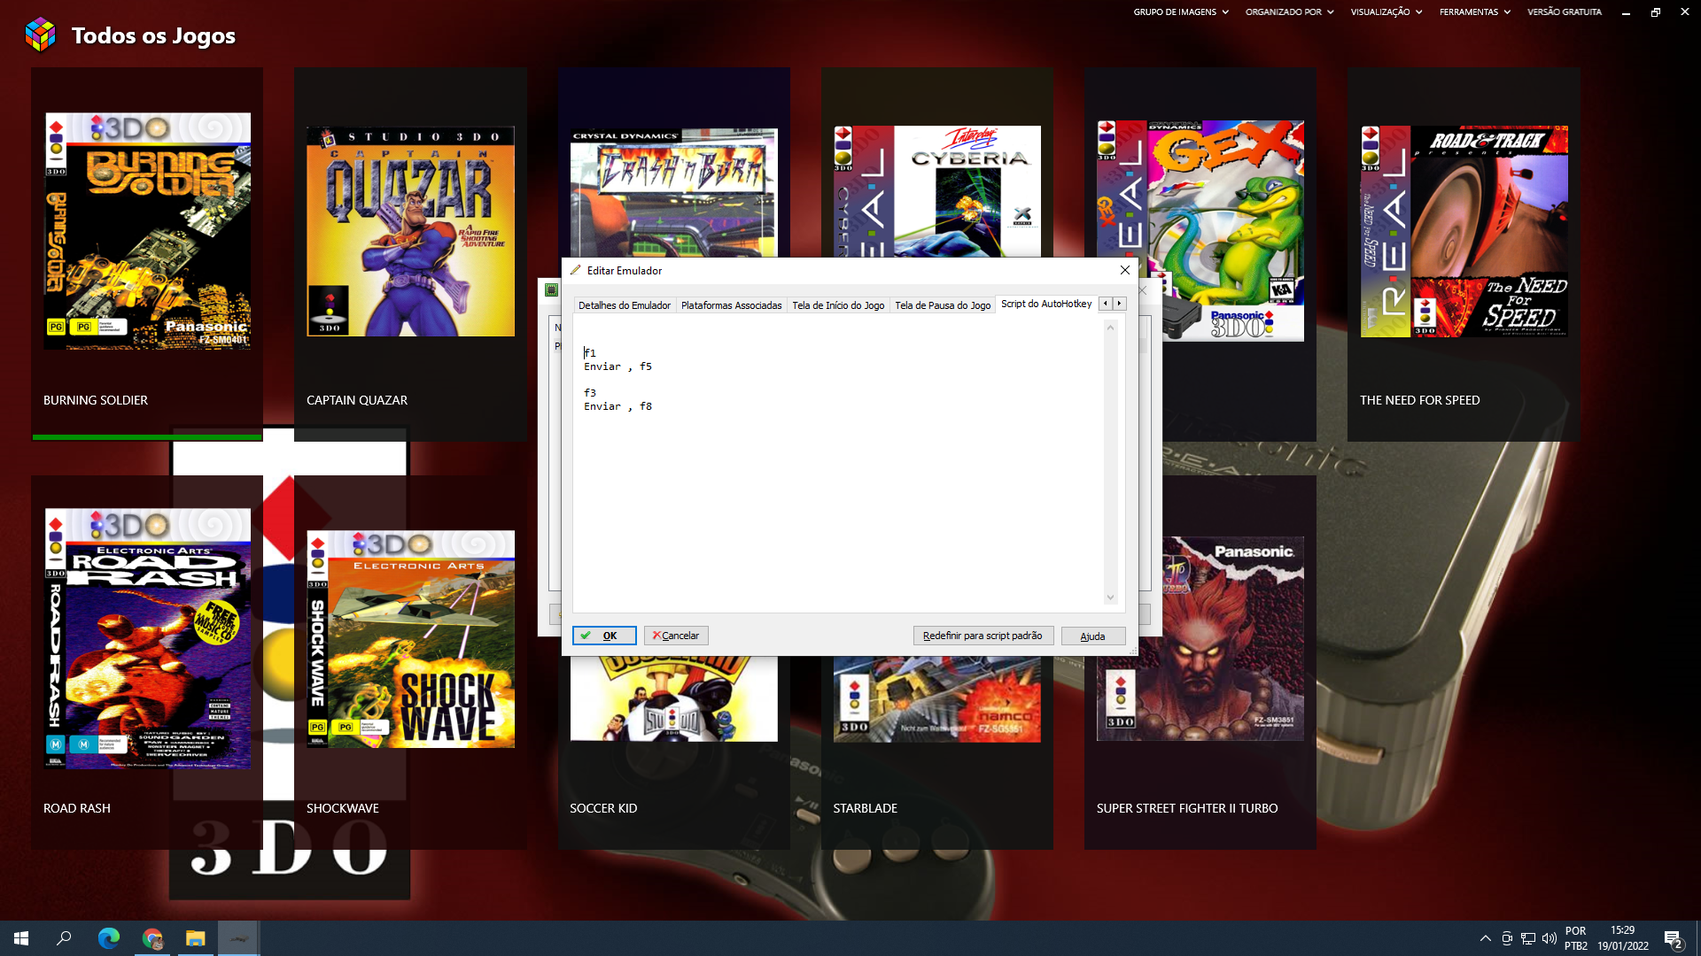Open Tela de Pausa do Jogo tab
Image resolution: width=1701 pixels, height=956 pixels.
[943, 305]
